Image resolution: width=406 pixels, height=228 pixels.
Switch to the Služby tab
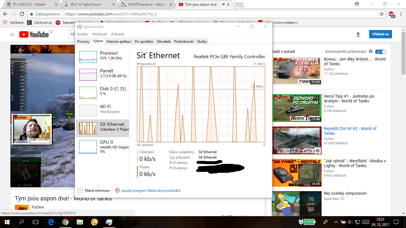[x=202, y=42]
